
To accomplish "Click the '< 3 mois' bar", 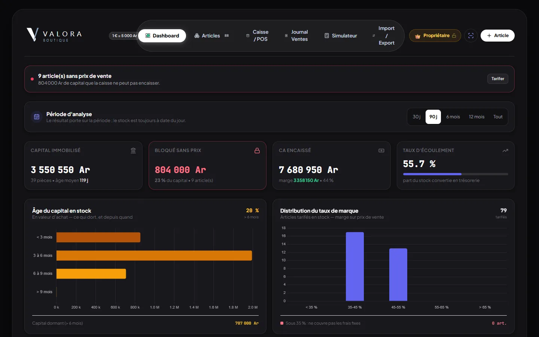I will point(98,237).
